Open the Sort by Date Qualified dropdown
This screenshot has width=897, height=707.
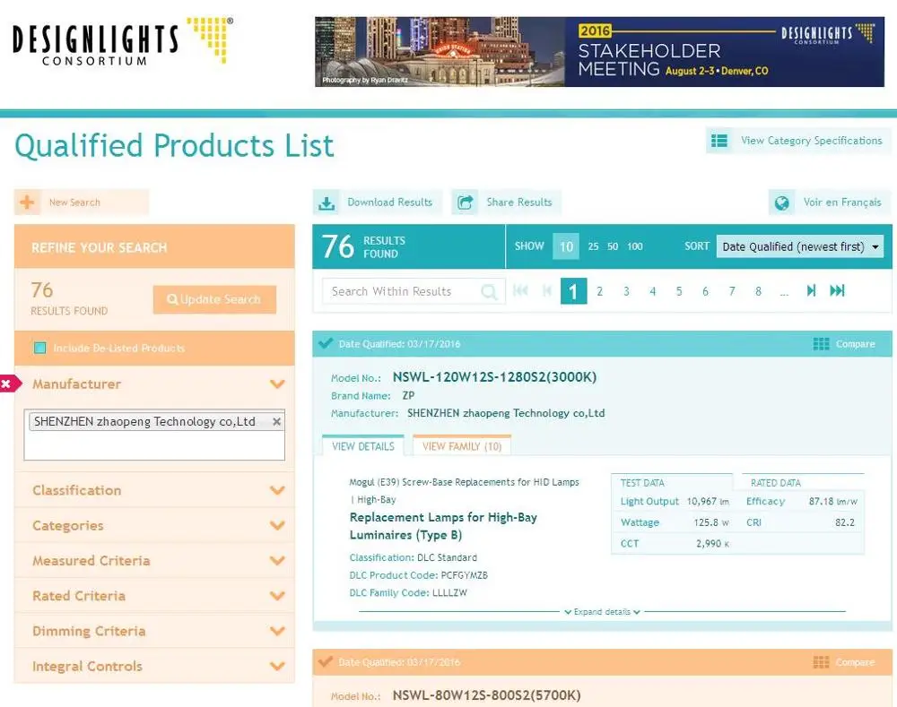point(800,247)
